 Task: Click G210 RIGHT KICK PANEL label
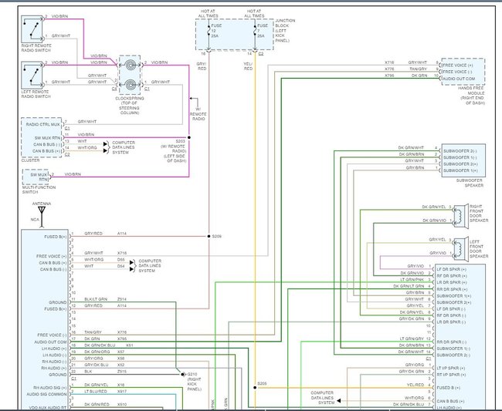coord(194,382)
